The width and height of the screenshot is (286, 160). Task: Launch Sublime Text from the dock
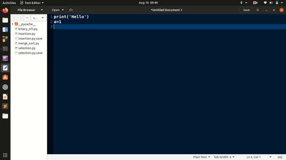[5, 106]
